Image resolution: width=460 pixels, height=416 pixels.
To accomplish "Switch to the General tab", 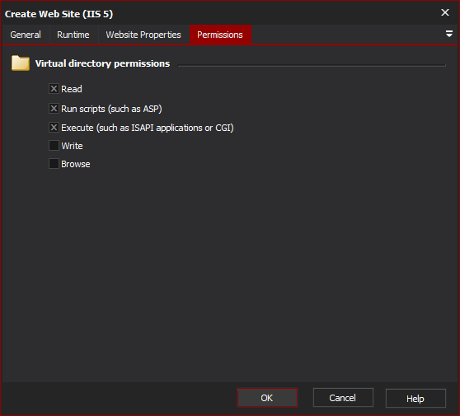I will coord(26,35).
